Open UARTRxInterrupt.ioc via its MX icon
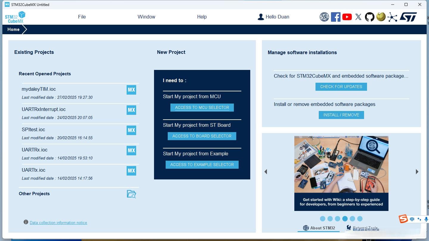The width and height of the screenshot is (429, 241). [x=131, y=110]
